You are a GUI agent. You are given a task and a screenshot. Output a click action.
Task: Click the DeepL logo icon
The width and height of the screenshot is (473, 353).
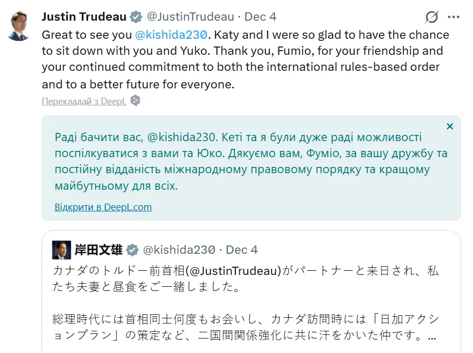coord(135,101)
